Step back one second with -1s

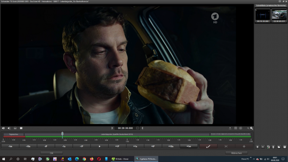coord(64,146)
